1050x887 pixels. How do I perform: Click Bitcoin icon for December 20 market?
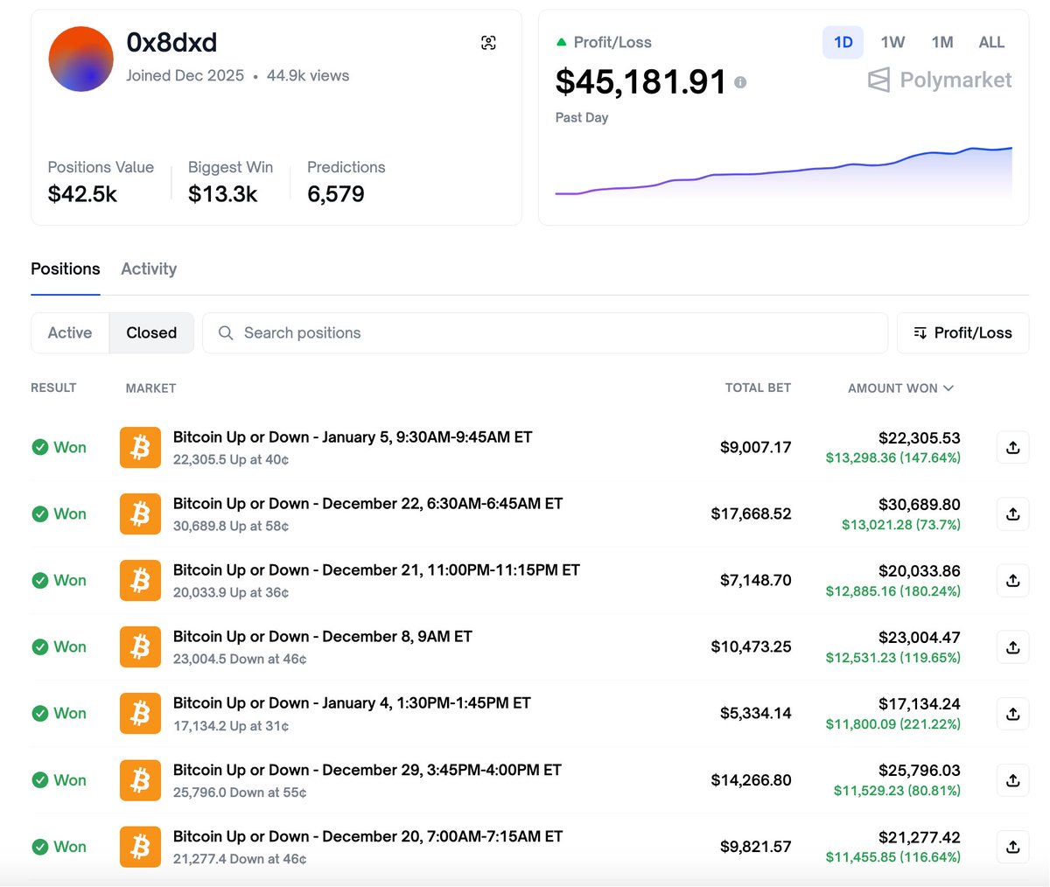140,846
